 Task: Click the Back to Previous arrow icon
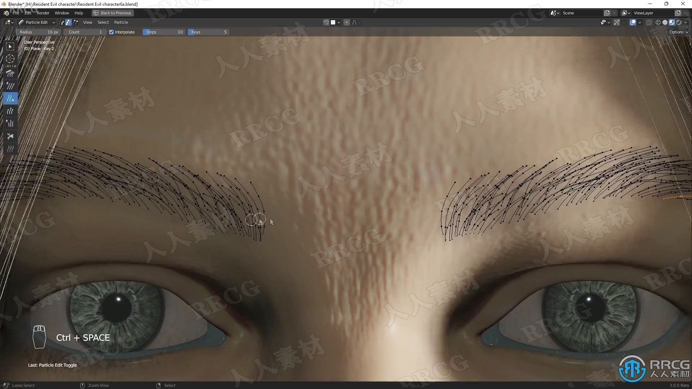coord(96,13)
